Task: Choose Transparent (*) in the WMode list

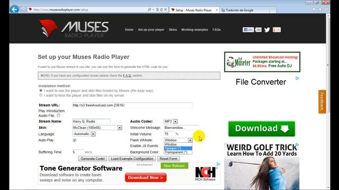Action: pyautogui.click(x=178, y=152)
